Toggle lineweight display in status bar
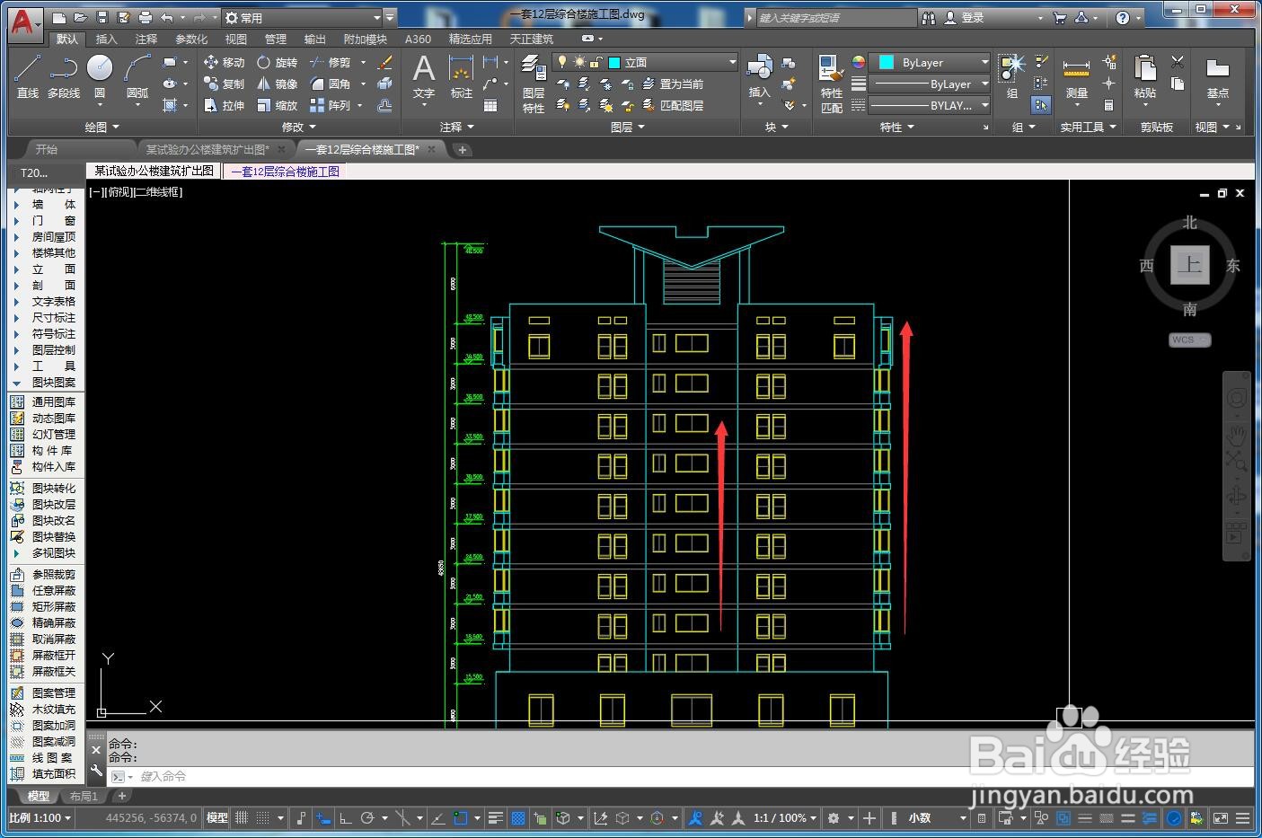1262x838 pixels. (495, 818)
